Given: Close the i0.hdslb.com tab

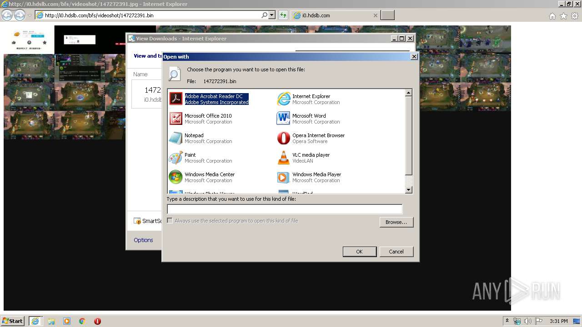Looking at the screenshot, I should pos(375,15).
